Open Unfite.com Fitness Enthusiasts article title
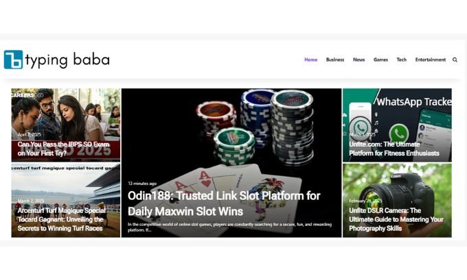Image resolution: width=467 pixels, height=280 pixels. coord(394,149)
